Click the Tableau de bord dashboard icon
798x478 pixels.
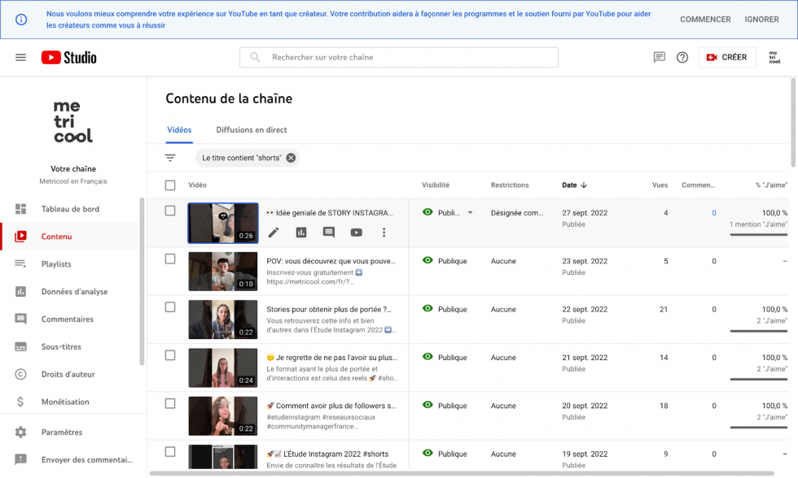(20, 209)
